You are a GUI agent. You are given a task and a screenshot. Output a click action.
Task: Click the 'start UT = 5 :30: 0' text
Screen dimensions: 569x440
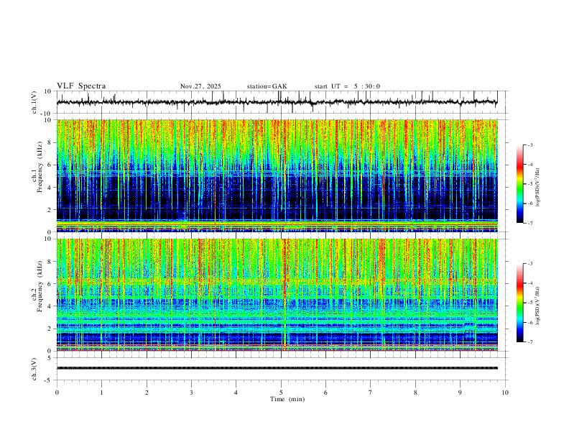pos(347,86)
